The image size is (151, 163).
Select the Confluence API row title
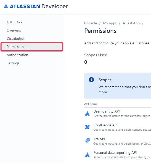pyautogui.click(x=105, y=125)
